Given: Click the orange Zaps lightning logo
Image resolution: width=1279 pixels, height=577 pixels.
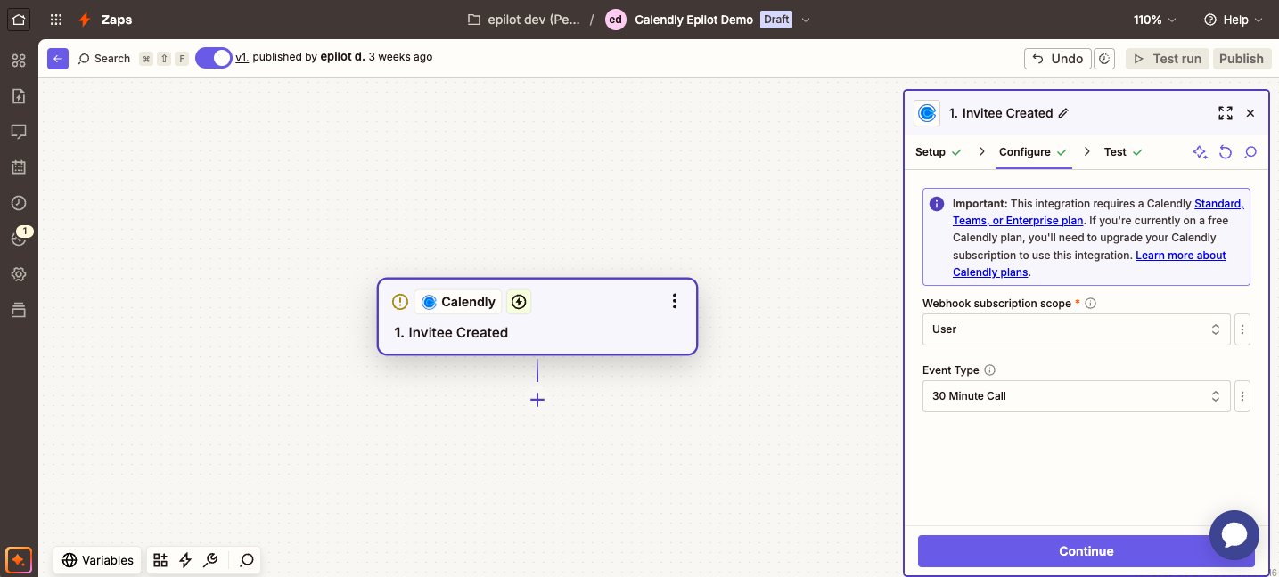Looking at the screenshot, I should [x=85, y=20].
